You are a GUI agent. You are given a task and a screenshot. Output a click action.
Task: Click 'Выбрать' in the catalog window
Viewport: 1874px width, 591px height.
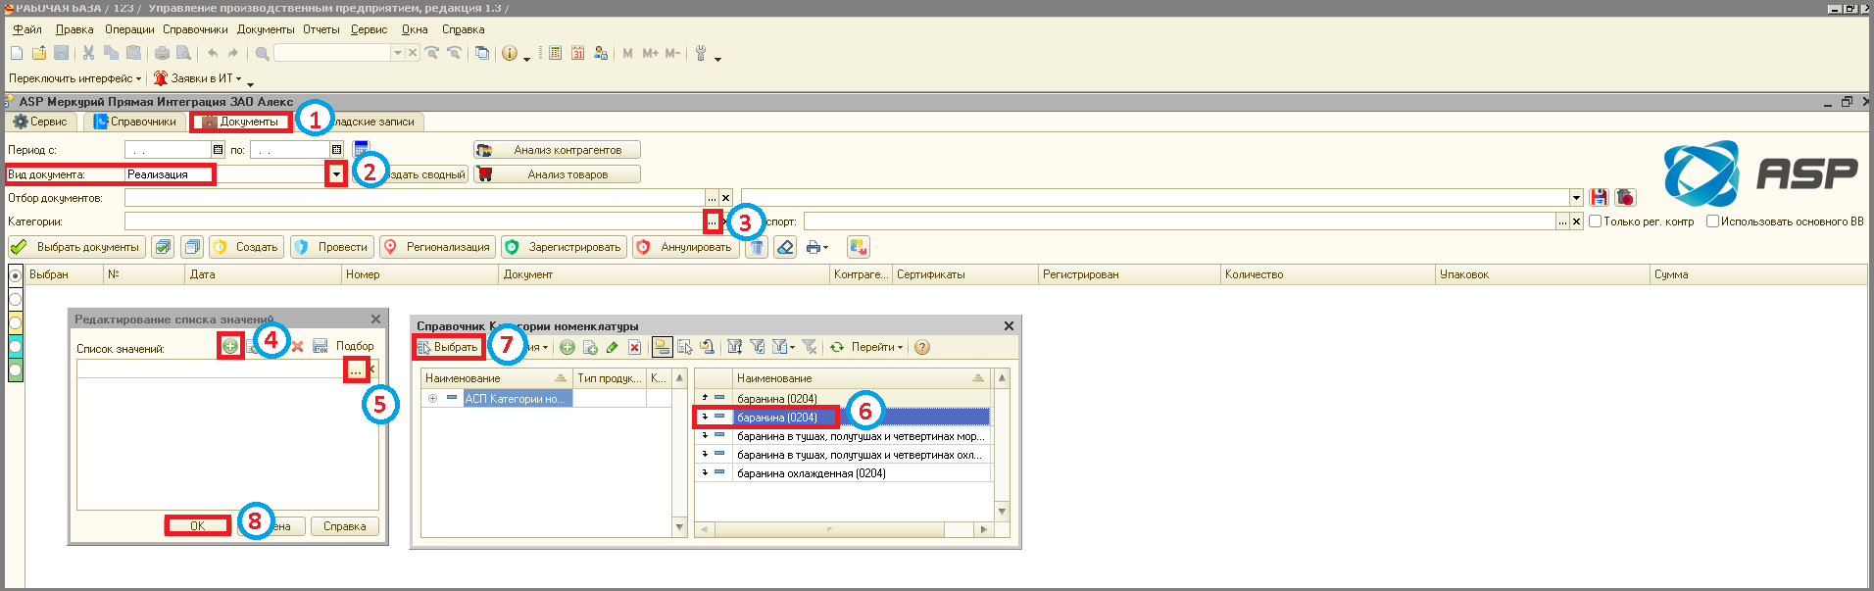coord(448,347)
